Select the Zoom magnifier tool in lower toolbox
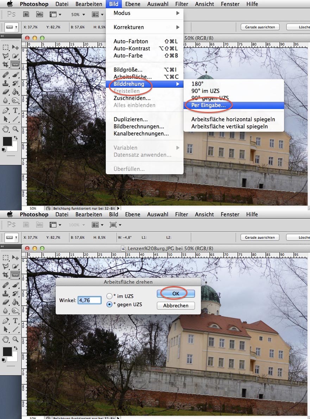 pyautogui.click(x=15, y=339)
